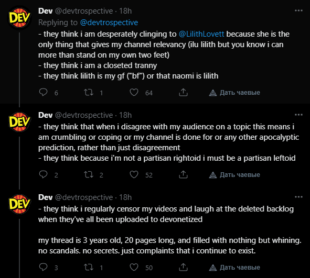The width and height of the screenshot is (310, 278).
Task: Open the @LilithLovett mention link
Action: click(201, 34)
